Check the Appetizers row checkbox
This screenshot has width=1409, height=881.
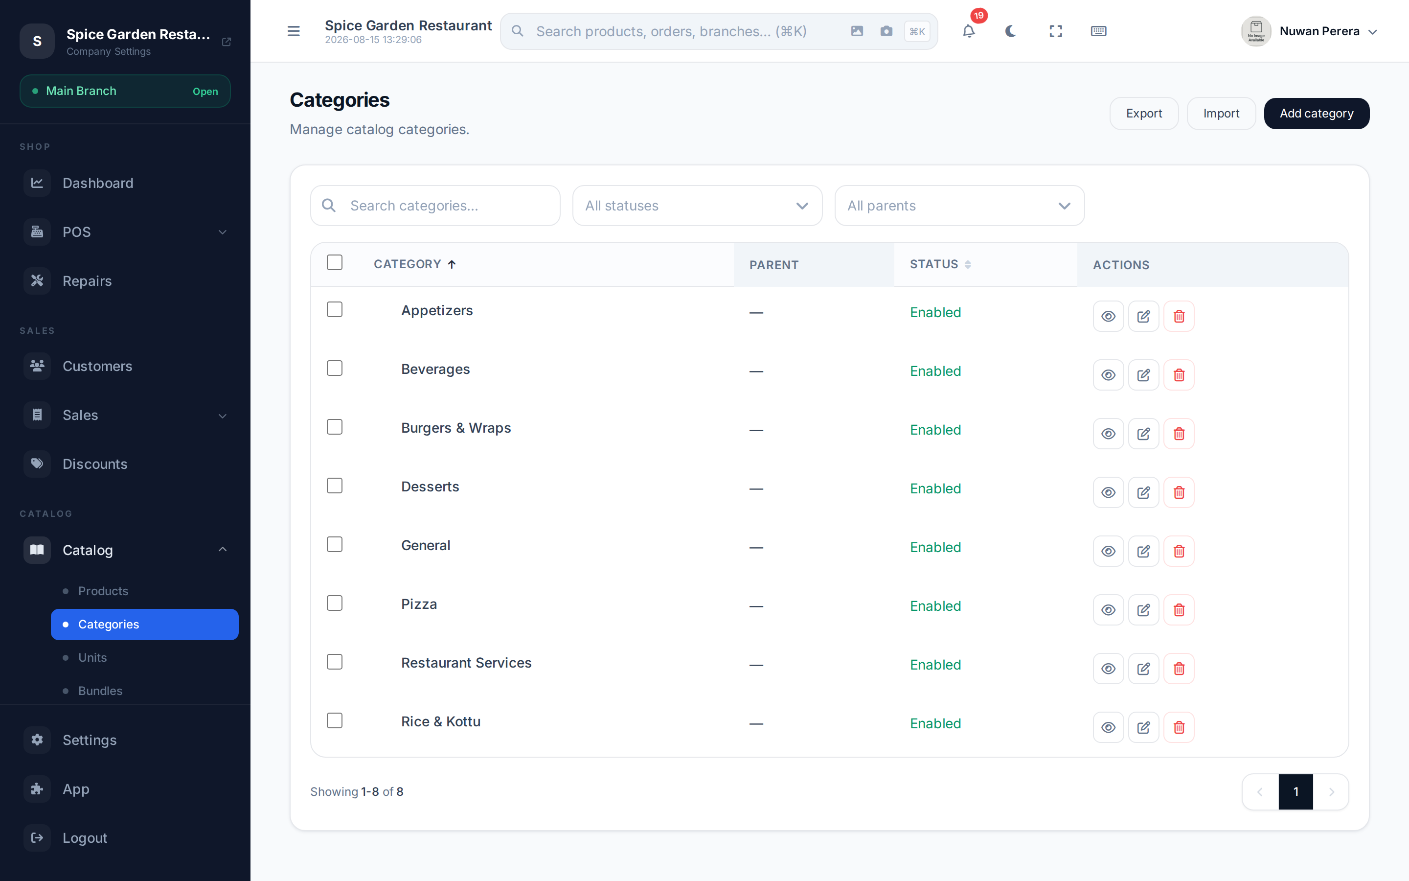(x=335, y=309)
